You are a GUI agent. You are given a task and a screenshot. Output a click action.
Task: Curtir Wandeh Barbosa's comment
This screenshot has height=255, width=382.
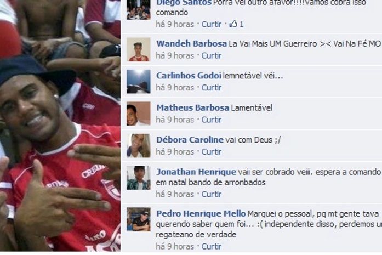(211, 55)
